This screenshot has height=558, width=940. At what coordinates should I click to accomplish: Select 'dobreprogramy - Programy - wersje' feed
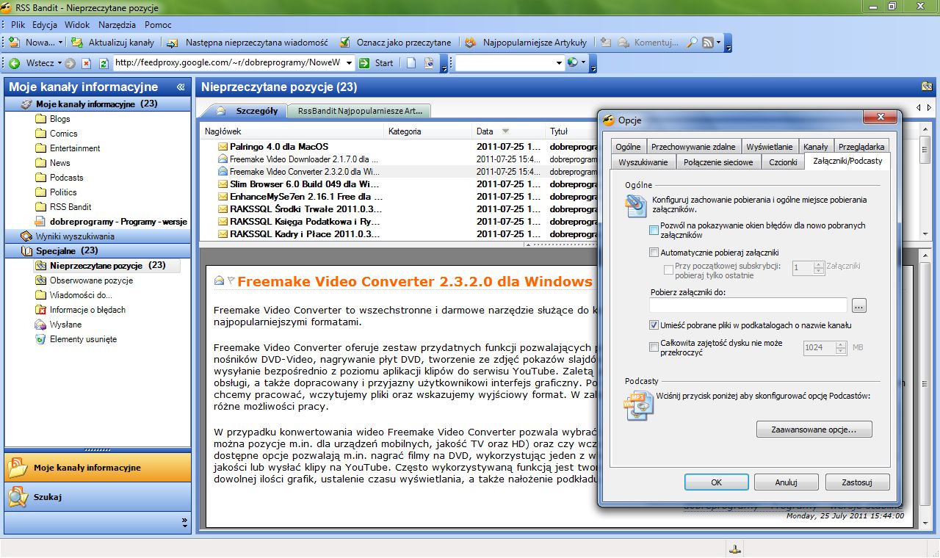(118, 222)
